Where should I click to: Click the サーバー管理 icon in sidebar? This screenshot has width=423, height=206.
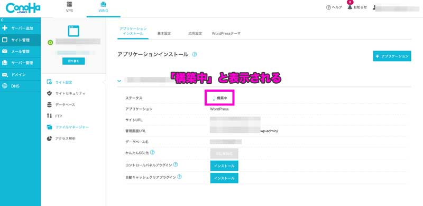tap(4, 63)
